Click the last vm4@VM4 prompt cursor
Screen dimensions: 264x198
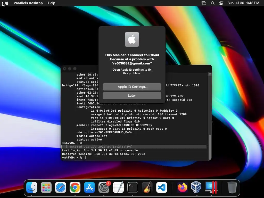[x=85, y=158]
